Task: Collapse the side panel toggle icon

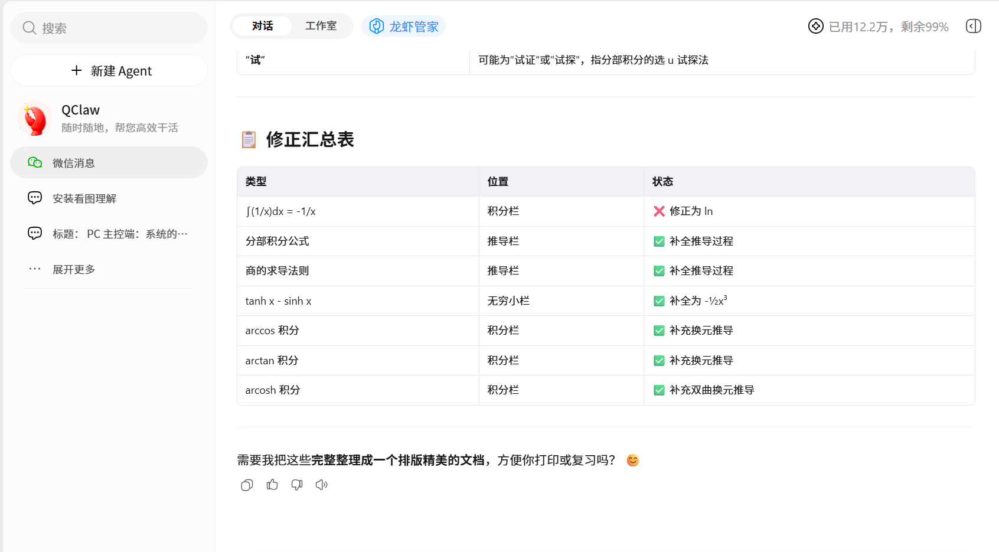Action: click(974, 26)
